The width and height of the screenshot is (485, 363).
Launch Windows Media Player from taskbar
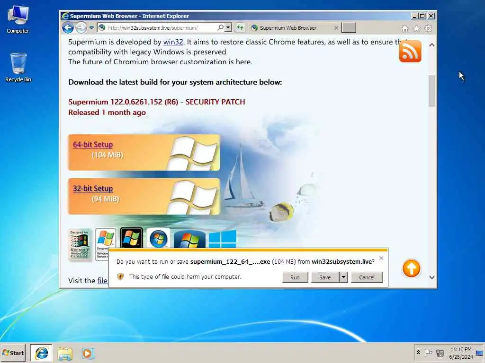(x=88, y=354)
